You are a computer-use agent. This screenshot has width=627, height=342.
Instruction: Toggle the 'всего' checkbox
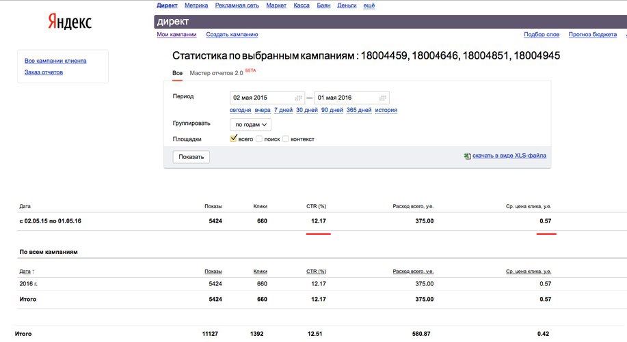coord(234,139)
